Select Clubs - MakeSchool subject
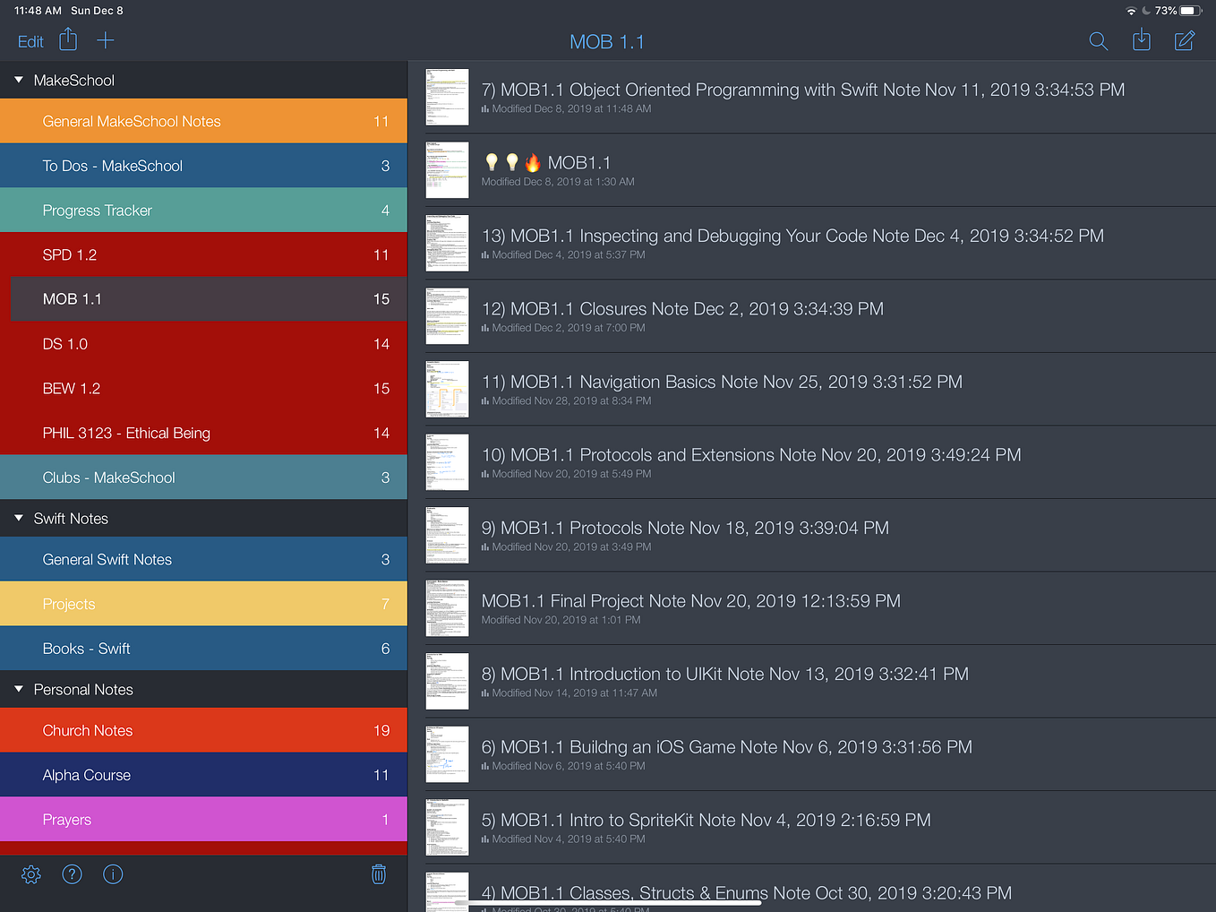1216x912 pixels. point(203,478)
